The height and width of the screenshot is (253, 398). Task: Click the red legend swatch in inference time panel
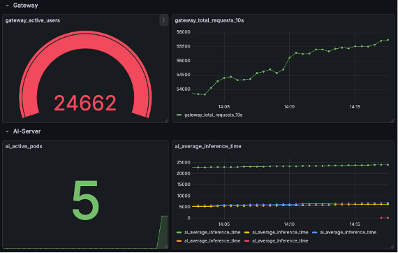pyautogui.click(x=246, y=241)
